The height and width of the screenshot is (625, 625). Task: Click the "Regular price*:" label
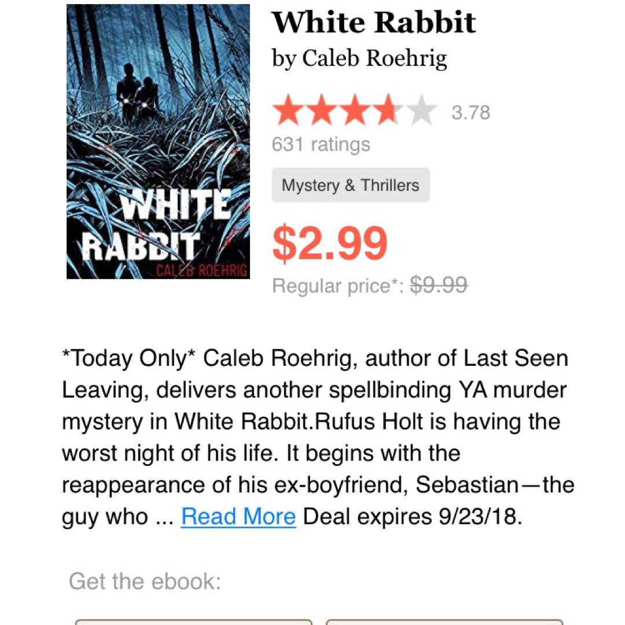[x=337, y=286]
